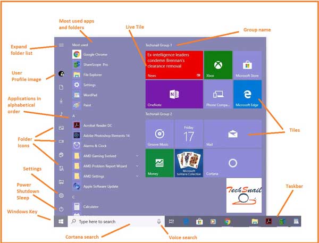Open the Money tile
319x243 pixels.
(159, 163)
